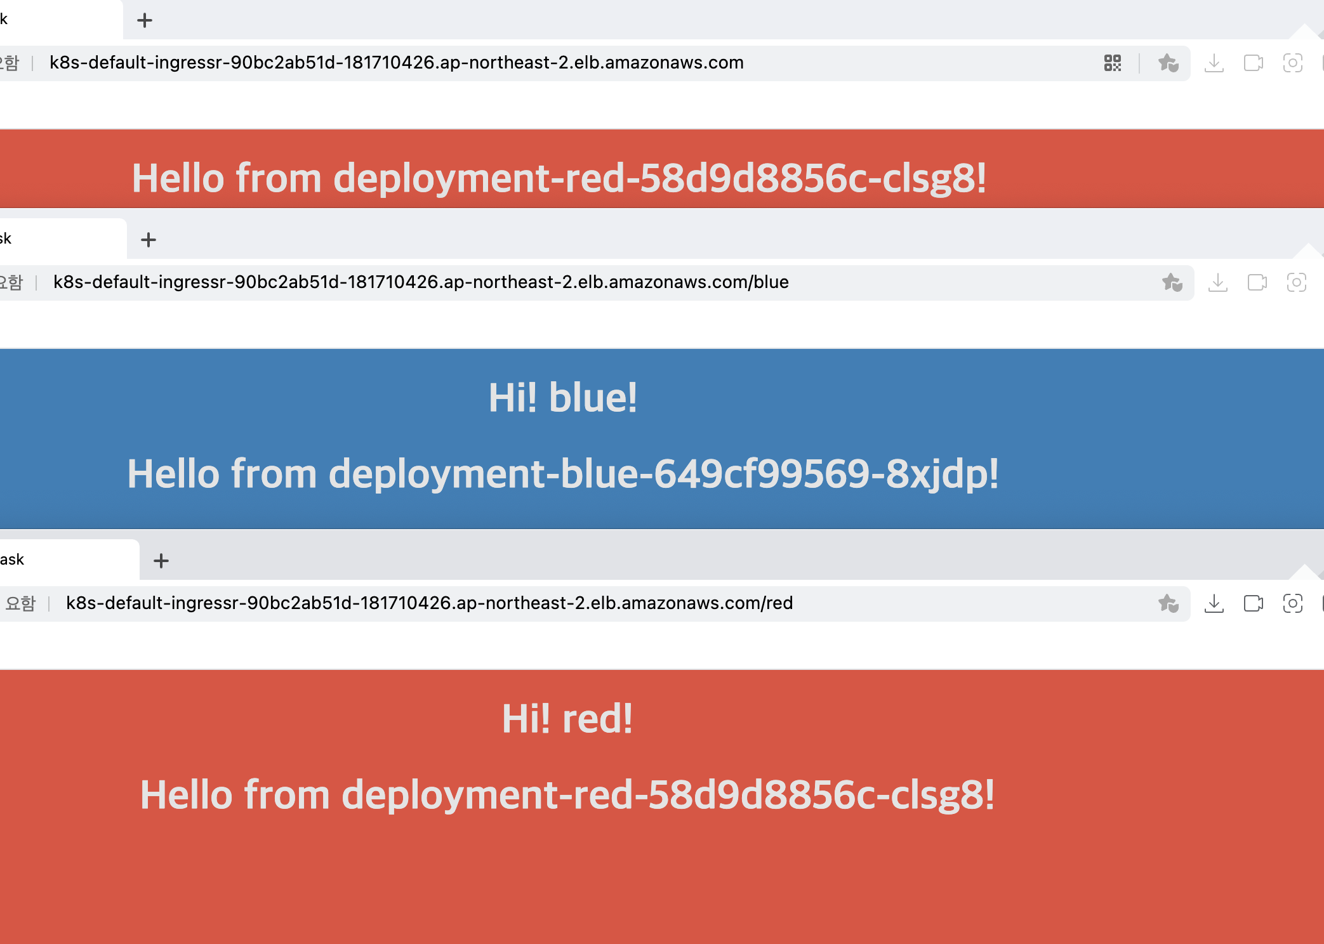Click video record icon in the /red browser toolbar
This screenshot has height=944, width=1324.
(1253, 603)
